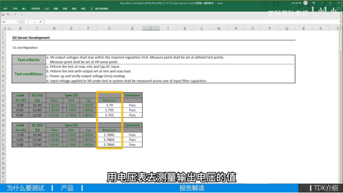The width and height of the screenshot is (343, 193).
Task: Select DC input 11.40 in row 16
Action: (x=37, y=105)
